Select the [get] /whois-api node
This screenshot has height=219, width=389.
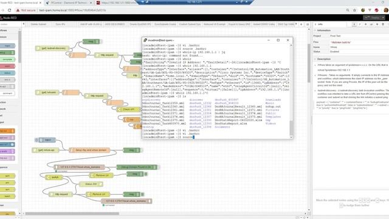click(46, 150)
